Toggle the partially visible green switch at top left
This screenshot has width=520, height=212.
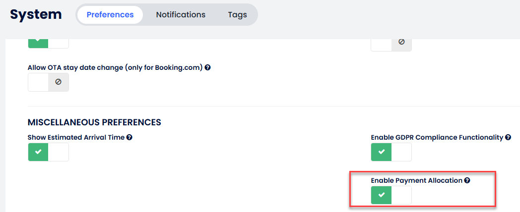(48, 43)
